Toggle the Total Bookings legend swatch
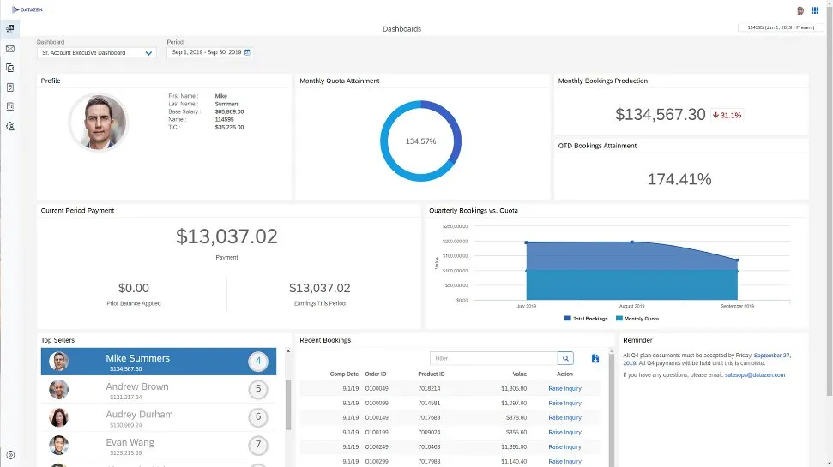This screenshot has width=833, height=467. click(568, 318)
